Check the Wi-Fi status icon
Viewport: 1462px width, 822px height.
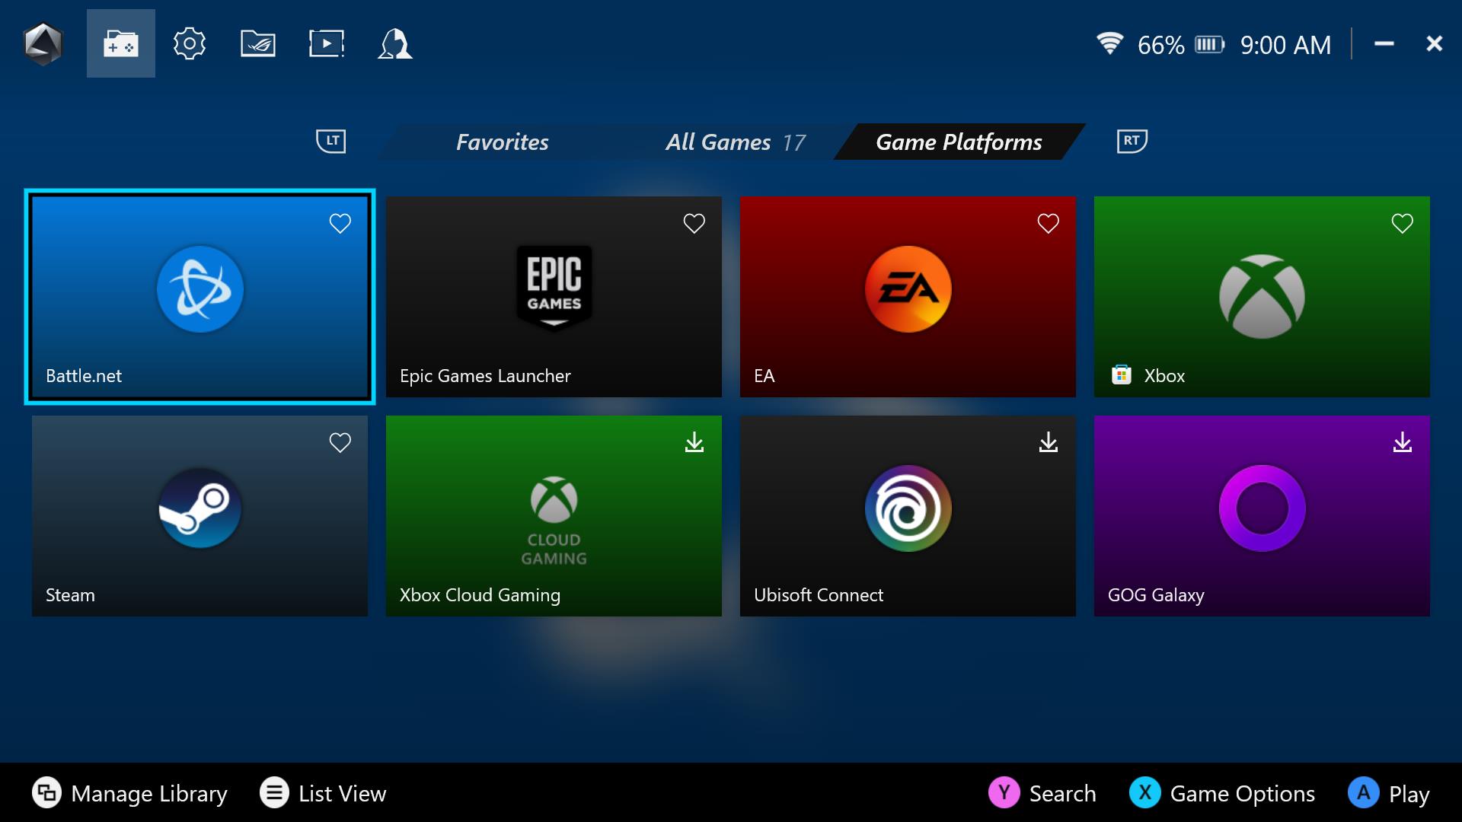coord(1109,43)
